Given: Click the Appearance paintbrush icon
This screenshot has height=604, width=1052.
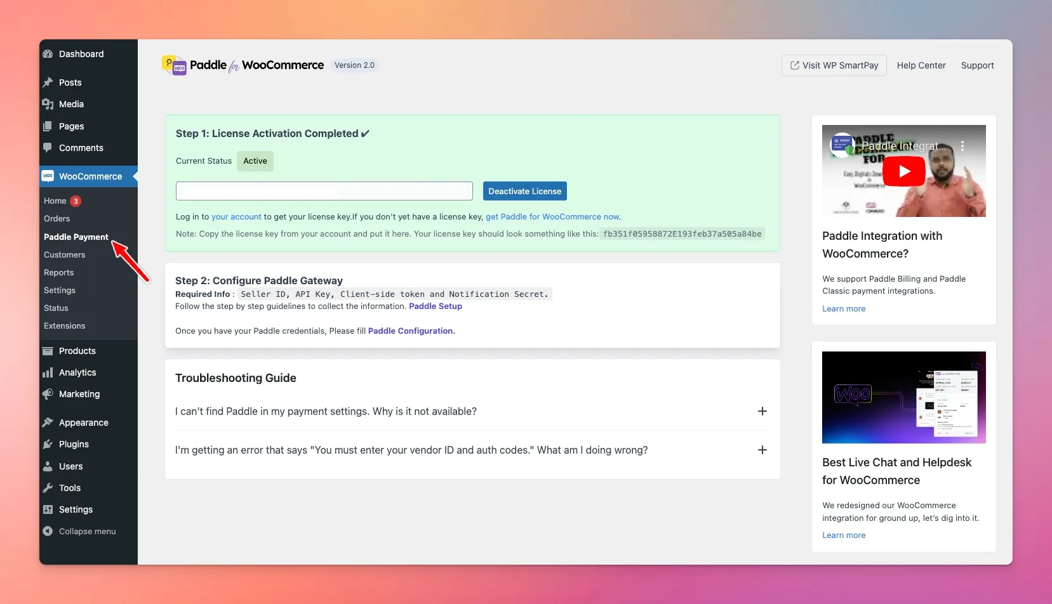Looking at the screenshot, I should pyautogui.click(x=48, y=423).
